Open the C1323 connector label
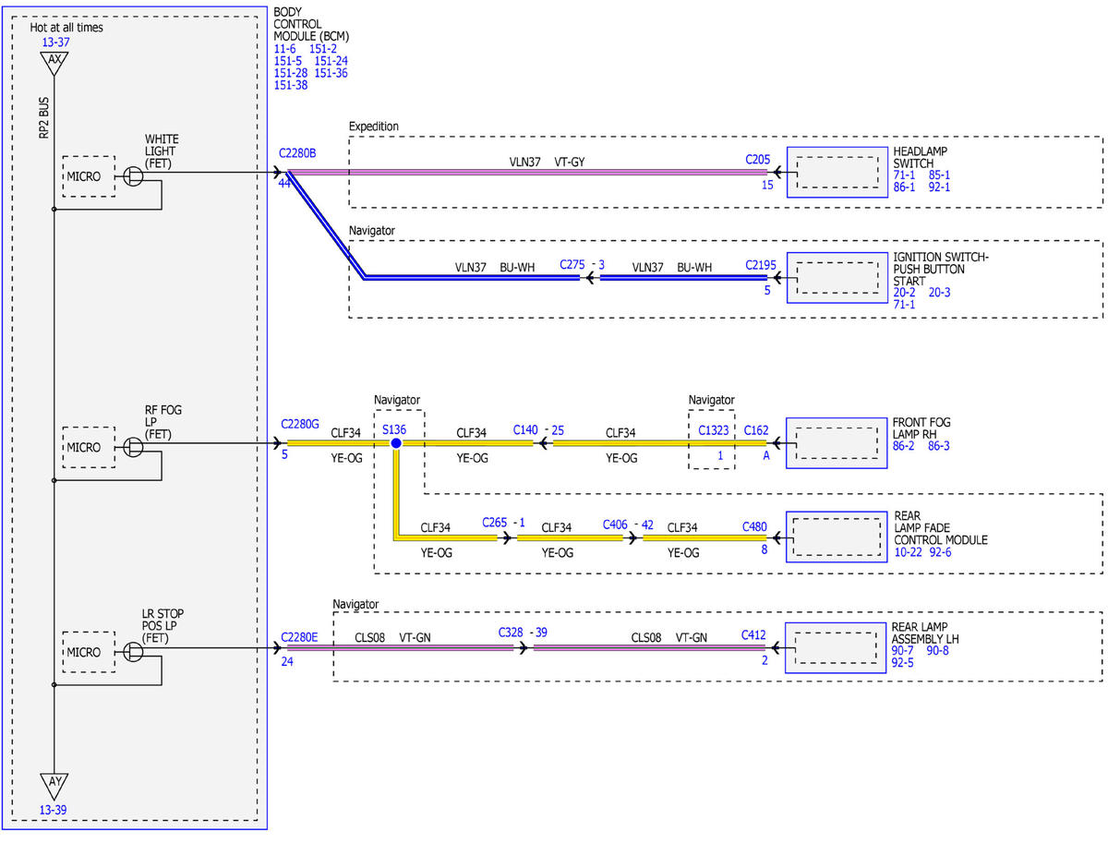The image size is (1108, 856). click(713, 430)
